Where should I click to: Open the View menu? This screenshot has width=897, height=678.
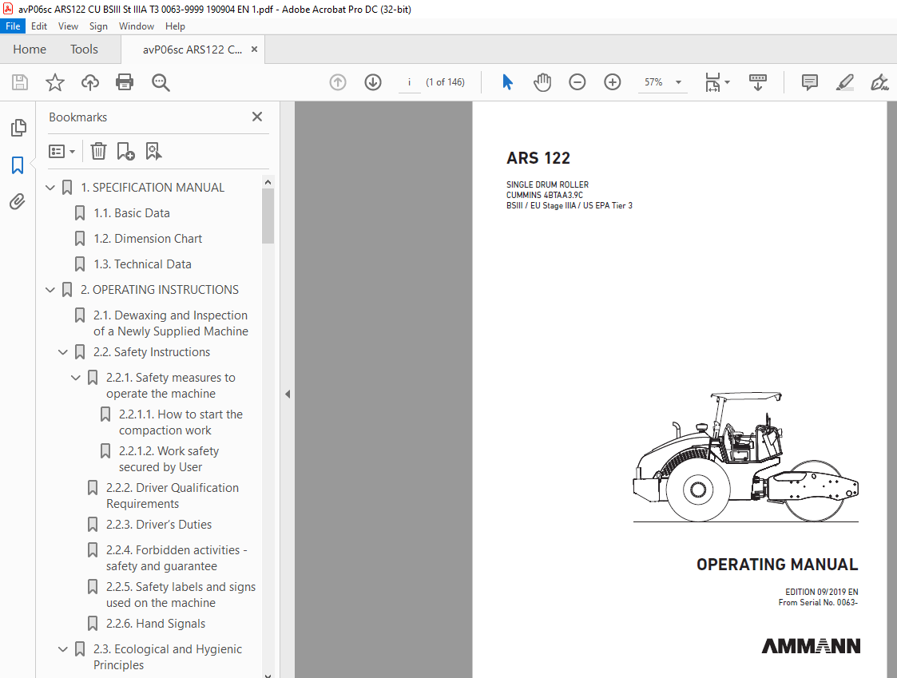pyautogui.click(x=68, y=26)
